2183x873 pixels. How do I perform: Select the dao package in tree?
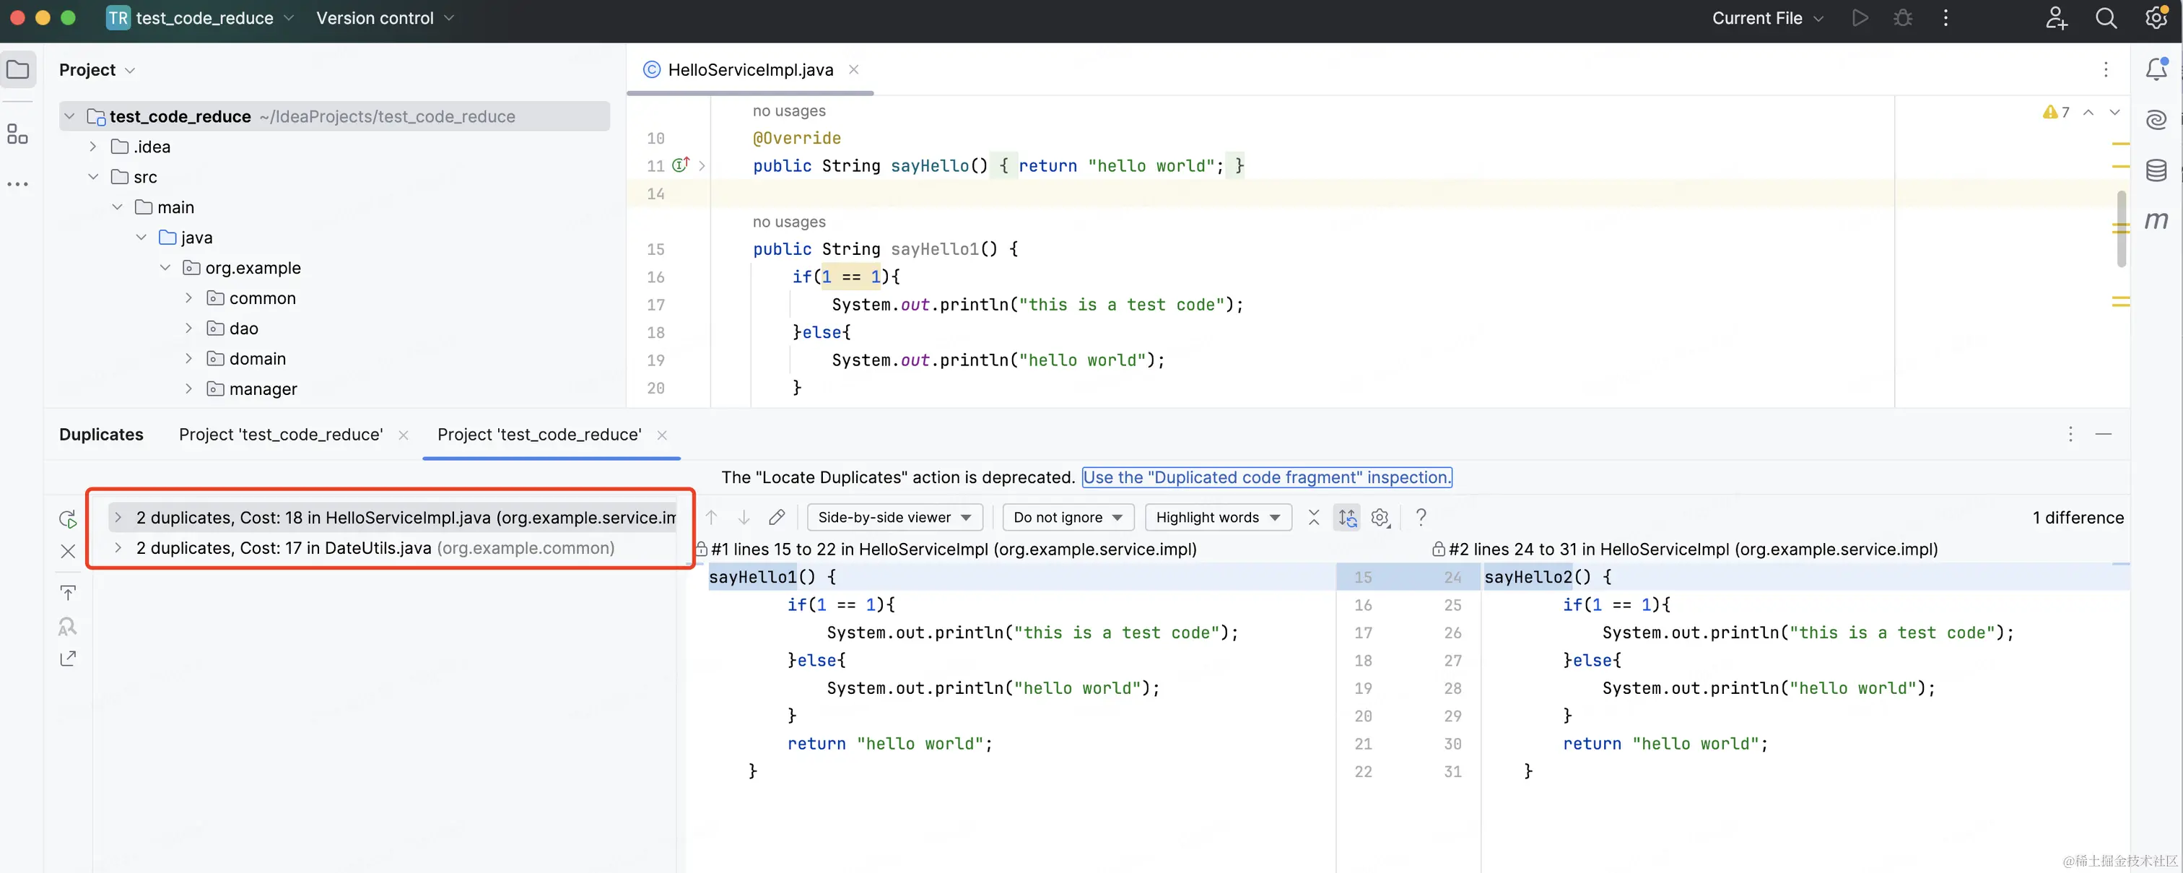pyautogui.click(x=243, y=329)
